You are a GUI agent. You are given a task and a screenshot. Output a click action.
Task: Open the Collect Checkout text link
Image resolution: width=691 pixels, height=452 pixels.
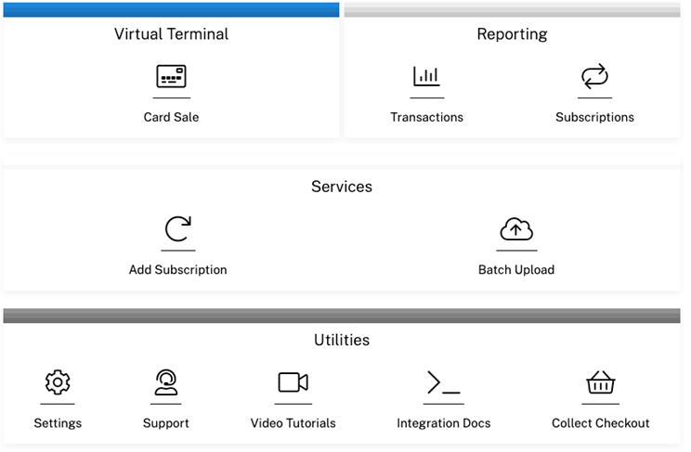601,423
